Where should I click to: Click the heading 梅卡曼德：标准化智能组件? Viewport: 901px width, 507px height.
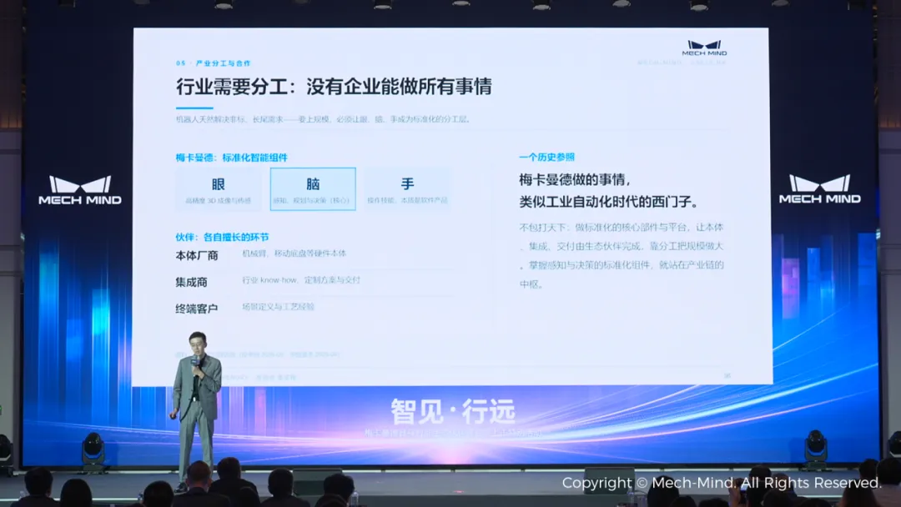tap(232, 158)
